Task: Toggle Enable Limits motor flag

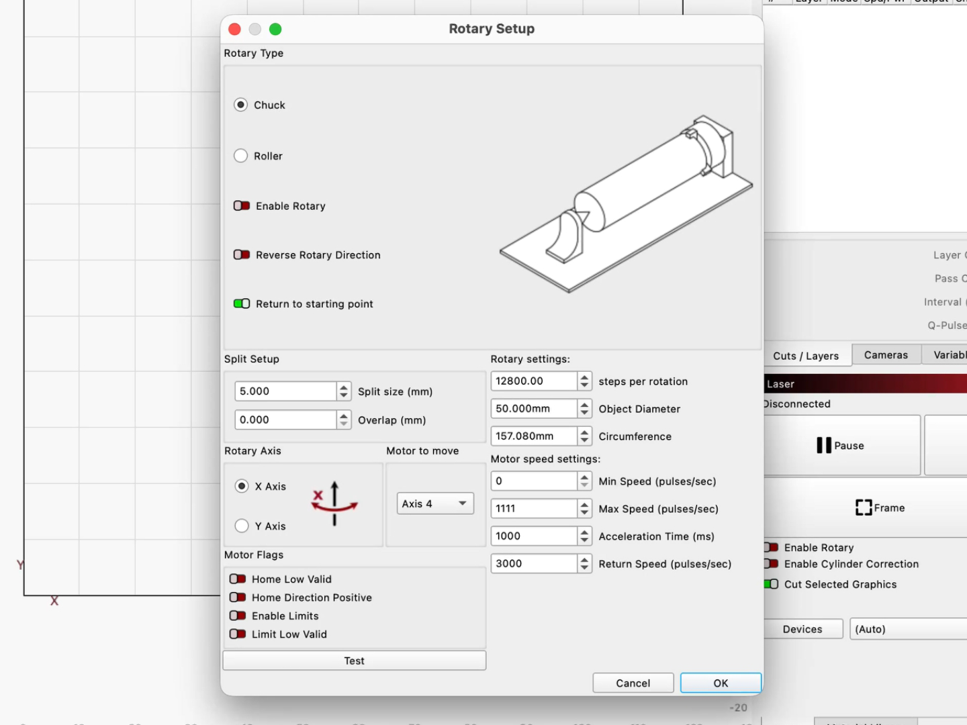Action: pos(238,616)
